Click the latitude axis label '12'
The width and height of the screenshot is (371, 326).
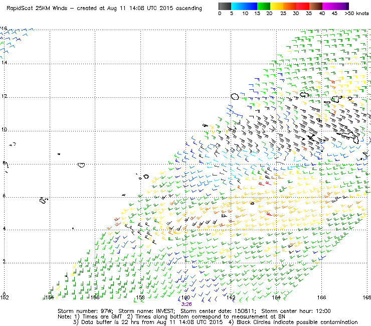[4, 96]
